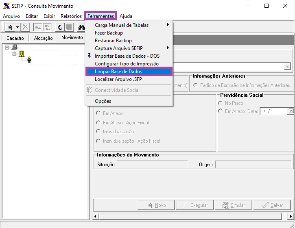Select Individualização - Ação Fiscal radio
Image resolution: width=295 pixels, height=228 pixels.
tap(98, 141)
